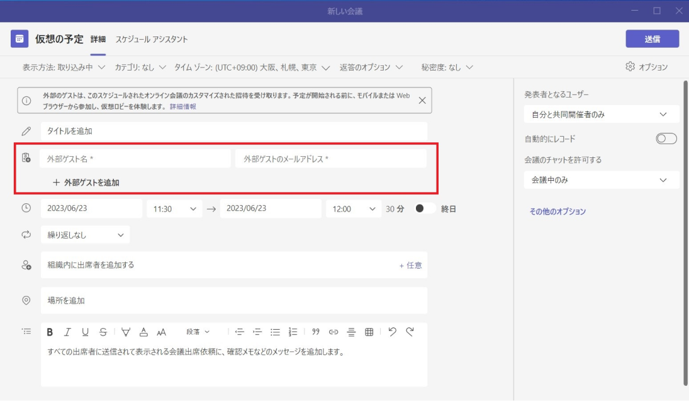Click その他のオプション link
Viewport: 689px width, 401px height.
click(x=557, y=212)
